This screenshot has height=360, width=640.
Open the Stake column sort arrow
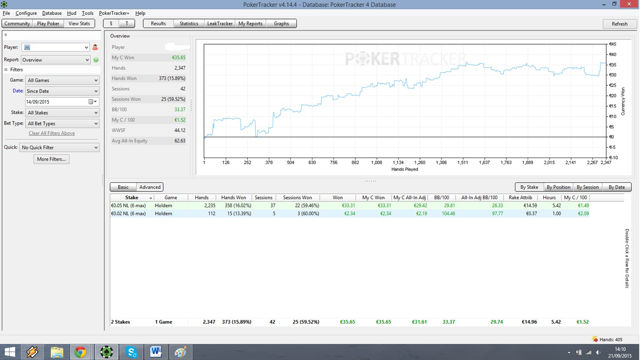(151, 198)
